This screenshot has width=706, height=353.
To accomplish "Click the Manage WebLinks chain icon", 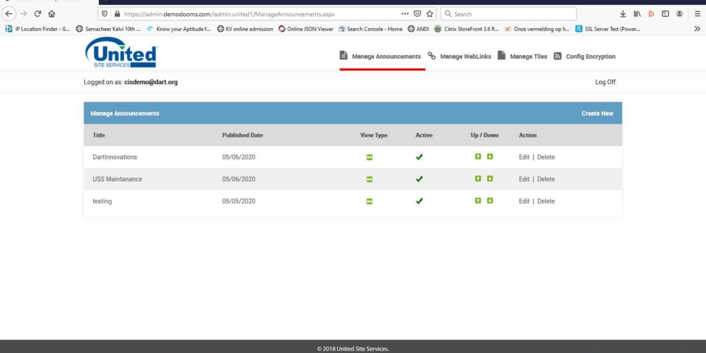I will coord(431,56).
